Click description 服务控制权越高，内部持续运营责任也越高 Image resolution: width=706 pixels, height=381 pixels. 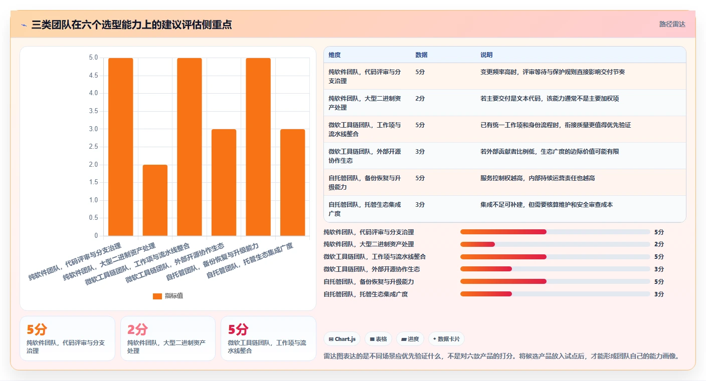[538, 178]
